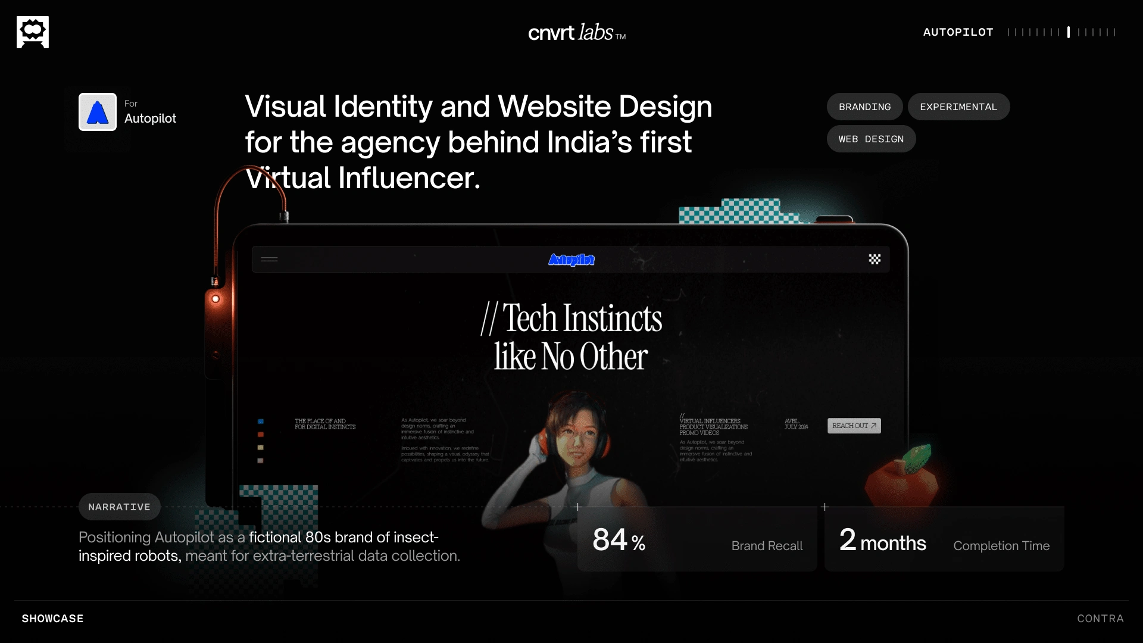Image resolution: width=1143 pixels, height=643 pixels.
Task: Click the cnvrt labs header logo
Action: pyautogui.click(x=576, y=33)
